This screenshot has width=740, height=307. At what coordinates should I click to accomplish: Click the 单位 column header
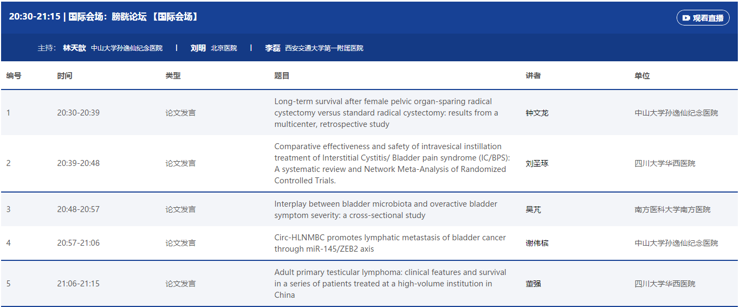point(642,76)
